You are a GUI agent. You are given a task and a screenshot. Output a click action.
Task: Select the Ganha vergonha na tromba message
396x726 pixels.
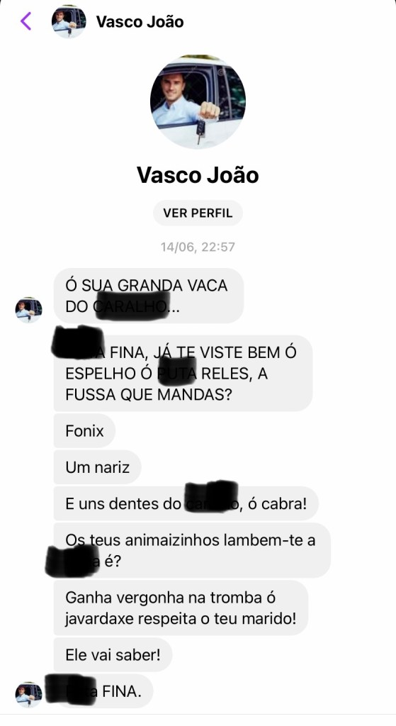181,608
